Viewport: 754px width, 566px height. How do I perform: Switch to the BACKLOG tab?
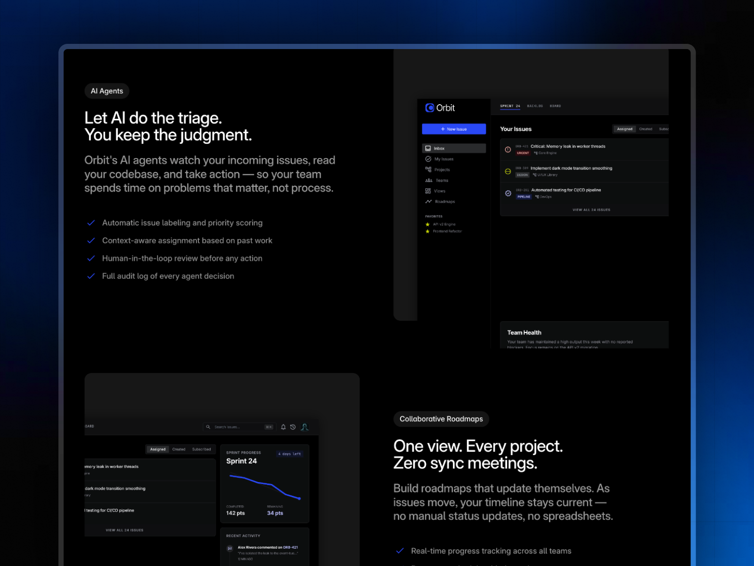[x=535, y=106]
